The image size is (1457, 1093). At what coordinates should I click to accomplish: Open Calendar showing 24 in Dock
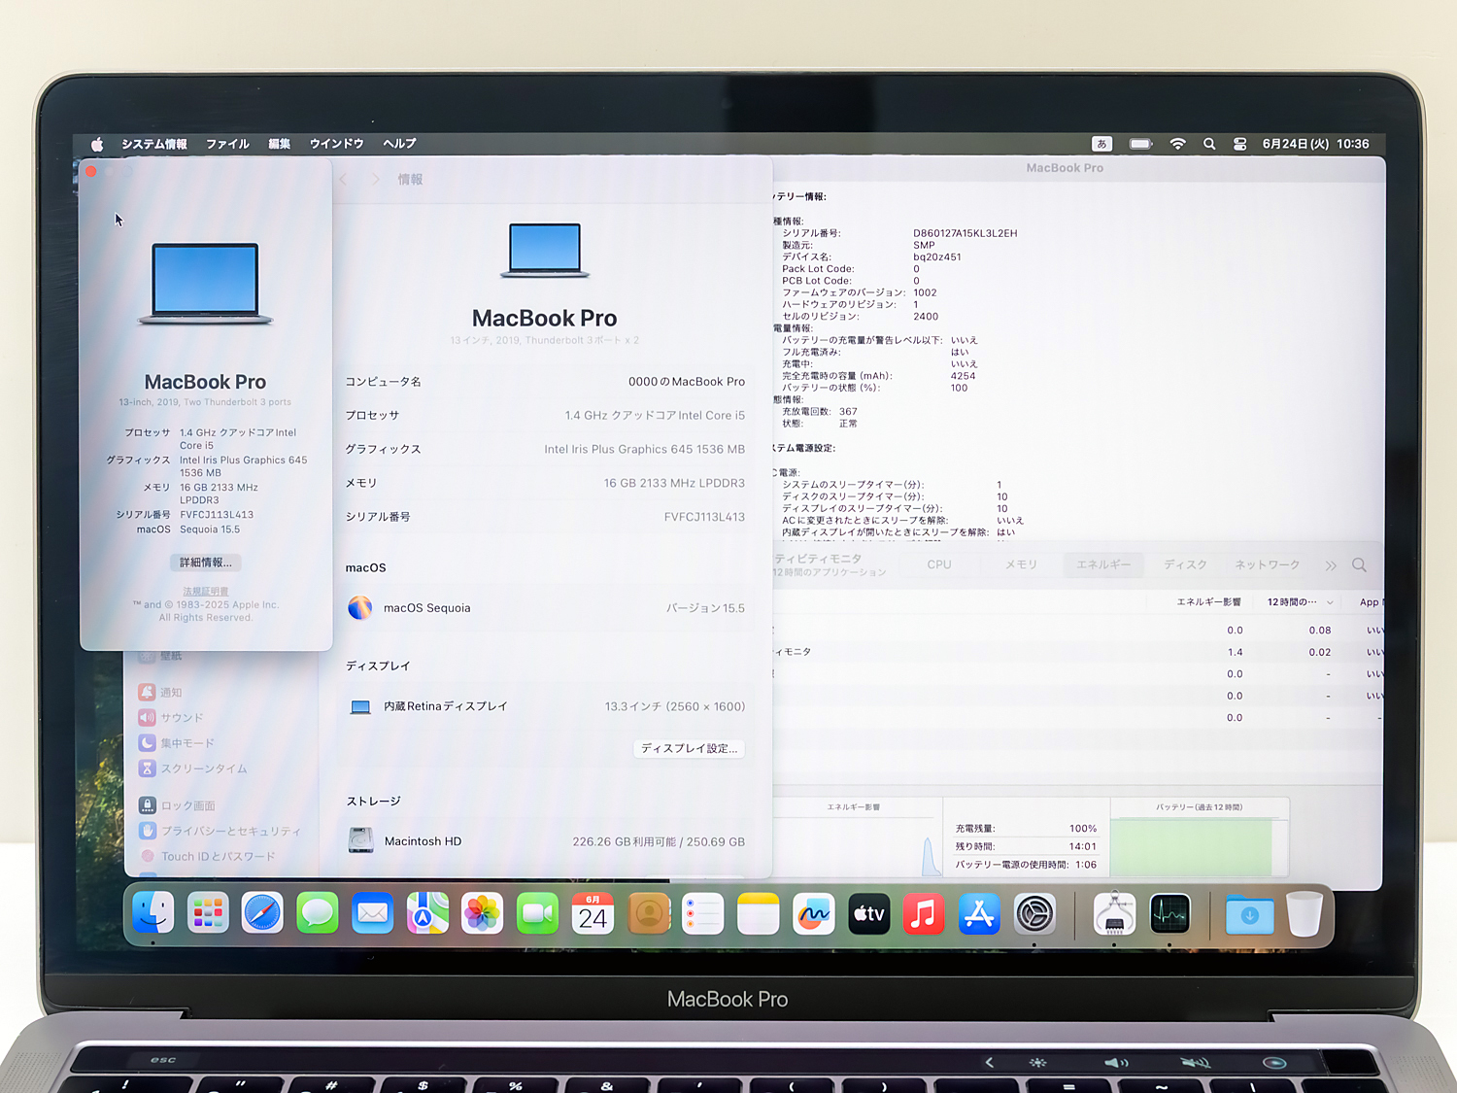(593, 913)
